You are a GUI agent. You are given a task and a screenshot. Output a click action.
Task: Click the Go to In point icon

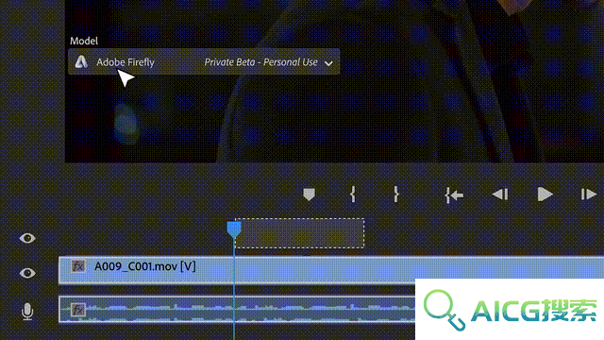[x=454, y=195]
